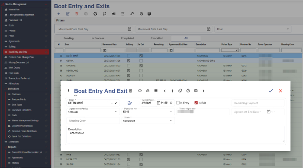Image resolution: width=303 pixels, height=168 pixels.
Task: Collapse the Reports sidebar section
Action: [x=46, y=147]
